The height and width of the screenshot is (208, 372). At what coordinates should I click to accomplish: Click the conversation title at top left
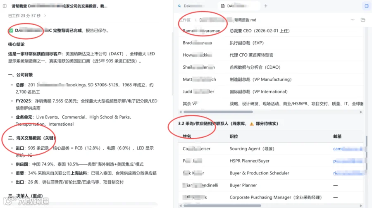(59, 6)
